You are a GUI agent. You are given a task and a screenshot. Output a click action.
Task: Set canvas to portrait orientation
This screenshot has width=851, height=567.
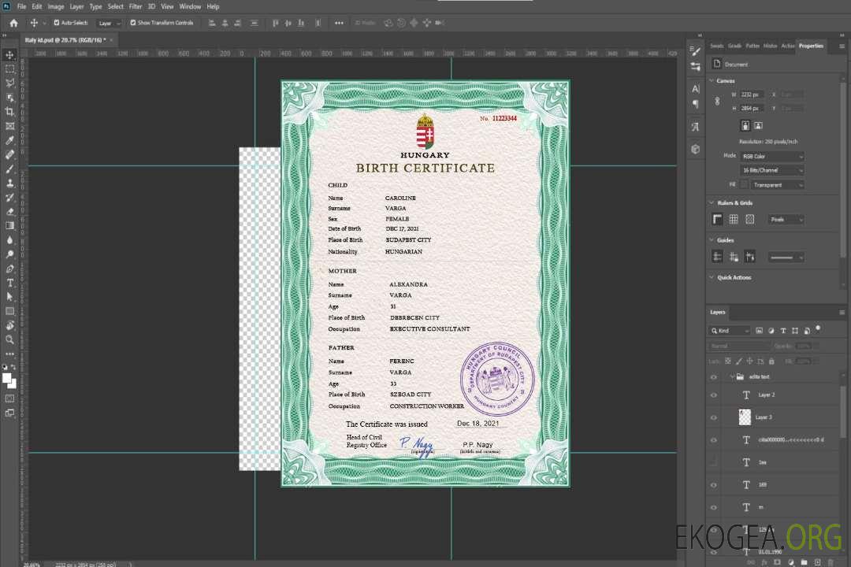(x=745, y=125)
